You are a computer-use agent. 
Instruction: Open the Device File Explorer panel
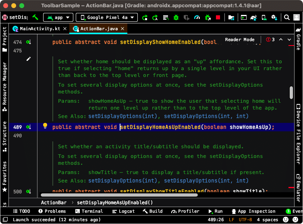pyautogui.click(x=298, y=134)
